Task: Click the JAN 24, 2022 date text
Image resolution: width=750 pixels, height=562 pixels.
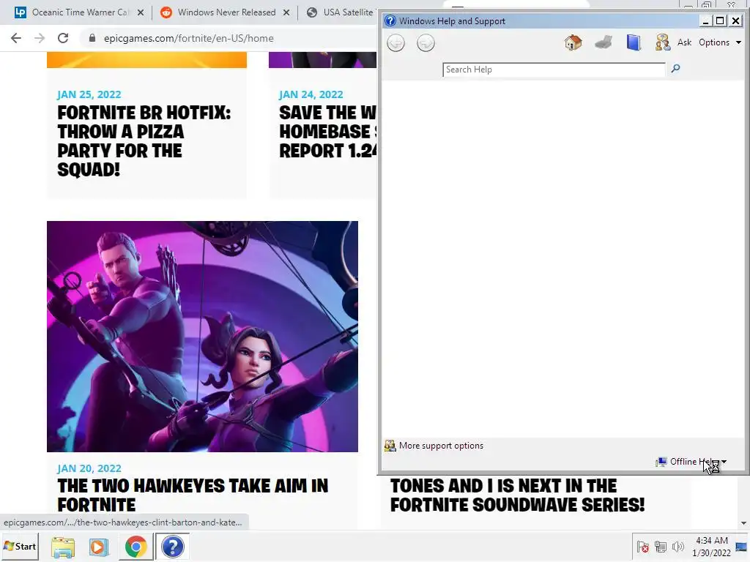Action: pyautogui.click(x=311, y=94)
